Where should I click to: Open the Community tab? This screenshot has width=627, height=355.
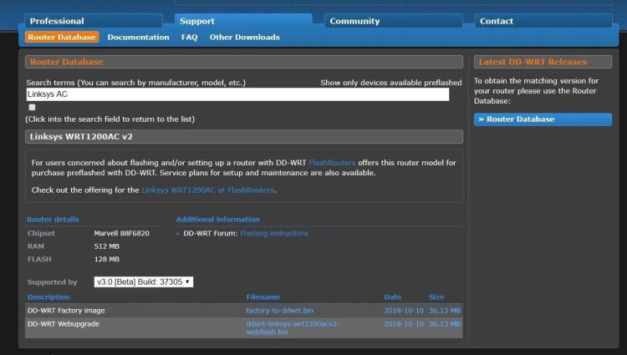354,21
